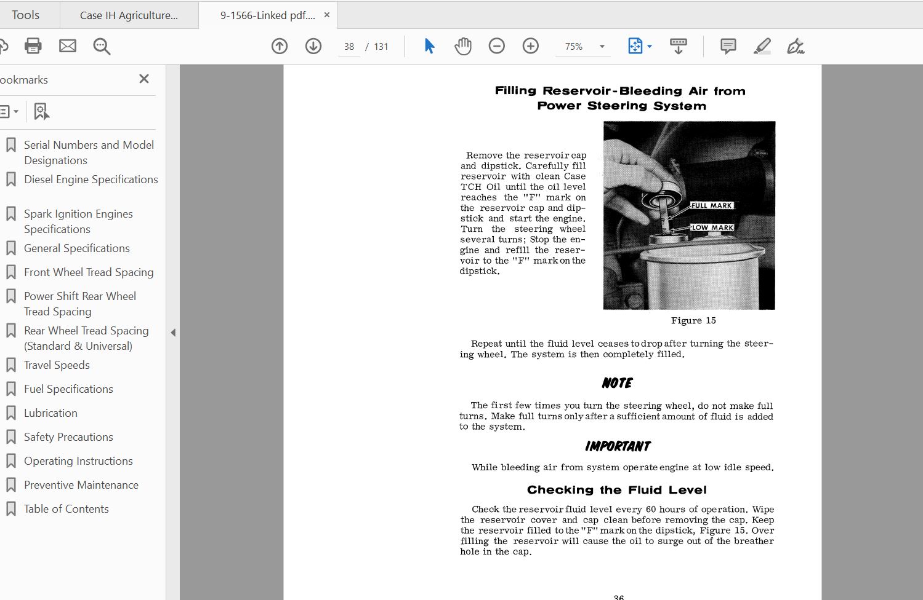Screen dimensions: 923x600
Task: Enable scrolling read mode icon
Action: (679, 46)
